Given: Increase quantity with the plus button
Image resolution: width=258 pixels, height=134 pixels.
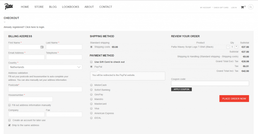Looking at the screenshot, I should (236, 47).
